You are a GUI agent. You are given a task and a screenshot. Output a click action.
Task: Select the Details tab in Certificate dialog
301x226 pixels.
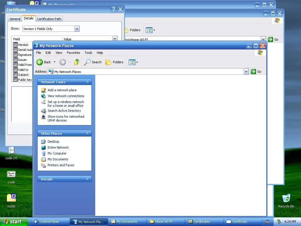pos(29,18)
